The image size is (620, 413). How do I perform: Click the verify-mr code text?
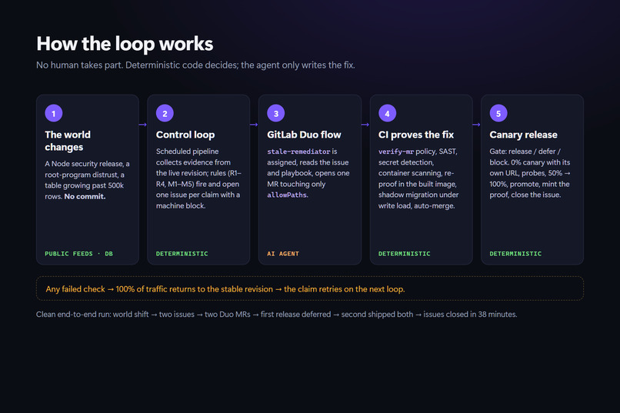point(396,152)
